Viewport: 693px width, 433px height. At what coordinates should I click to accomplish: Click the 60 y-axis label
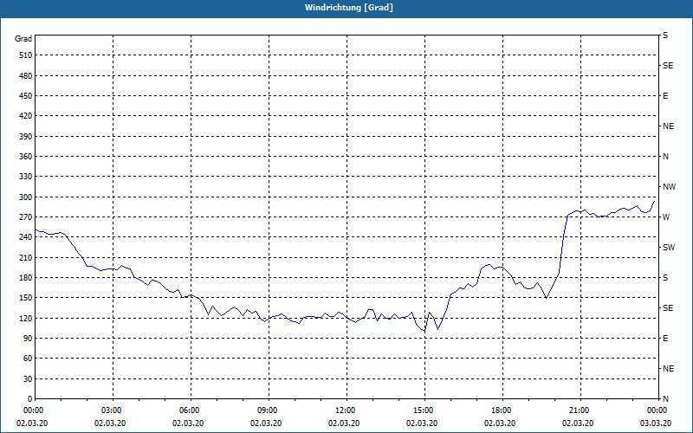point(28,359)
